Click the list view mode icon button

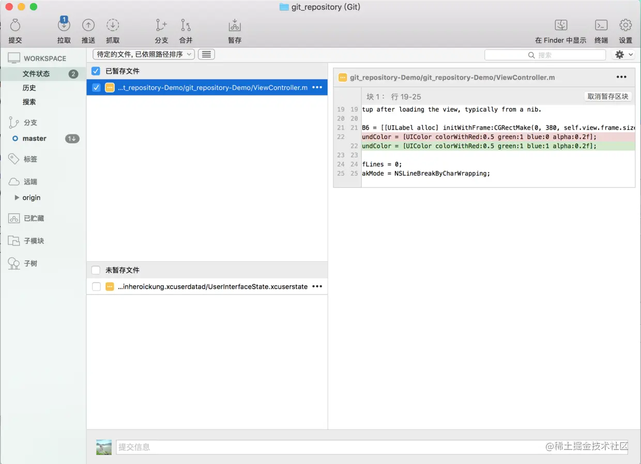click(206, 54)
